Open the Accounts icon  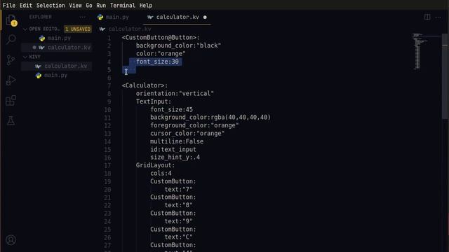coord(11,240)
